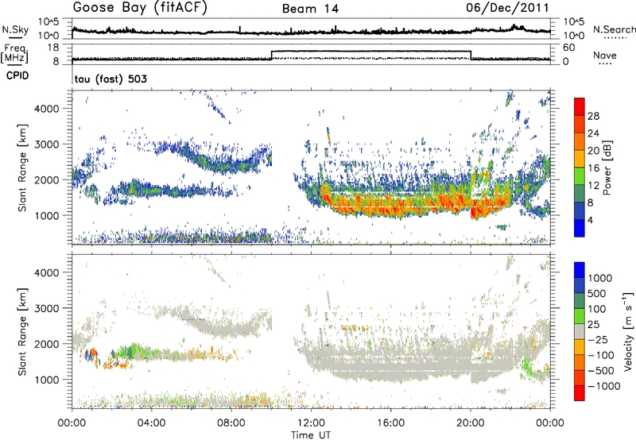This screenshot has width=636, height=440.
Task: Click the "Time UT" axis title
Action: pyautogui.click(x=311, y=435)
